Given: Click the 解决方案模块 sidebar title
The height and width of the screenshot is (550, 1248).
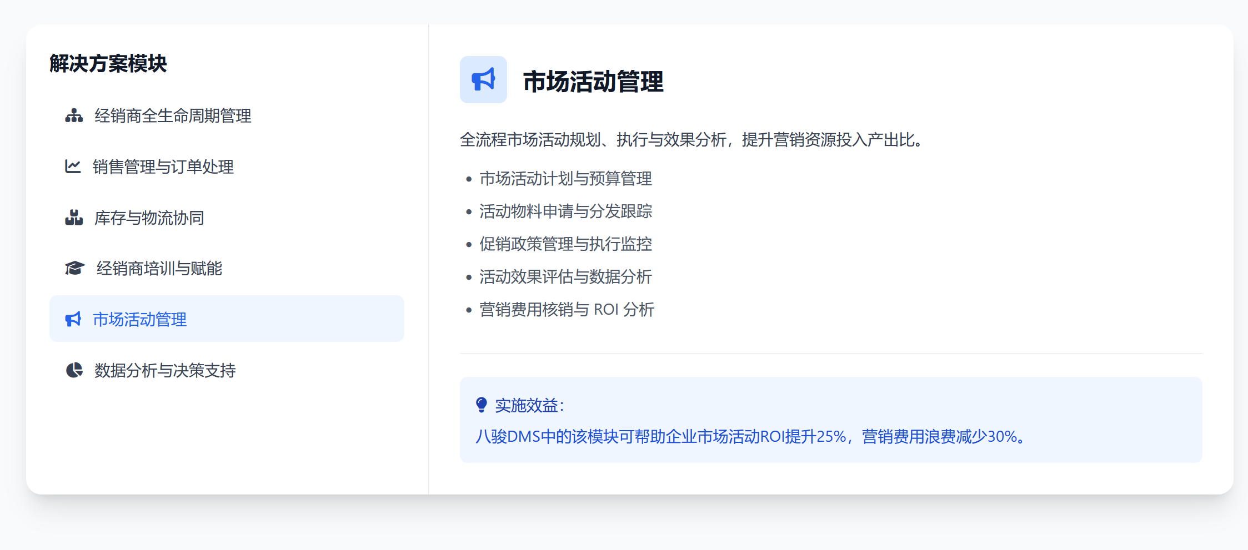Looking at the screenshot, I should pyautogui.click(x=108, y=64).
